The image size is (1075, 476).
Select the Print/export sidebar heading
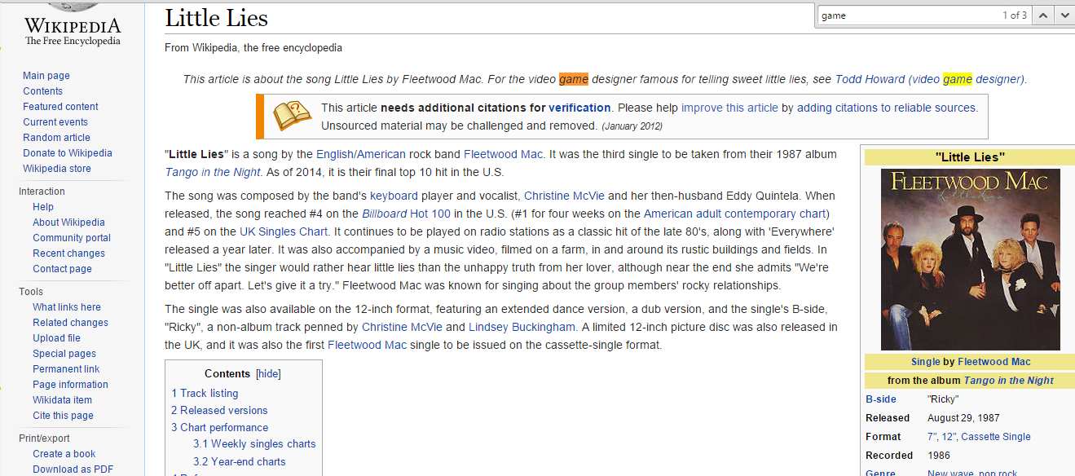pyautogui.click(x=44, y=439)
